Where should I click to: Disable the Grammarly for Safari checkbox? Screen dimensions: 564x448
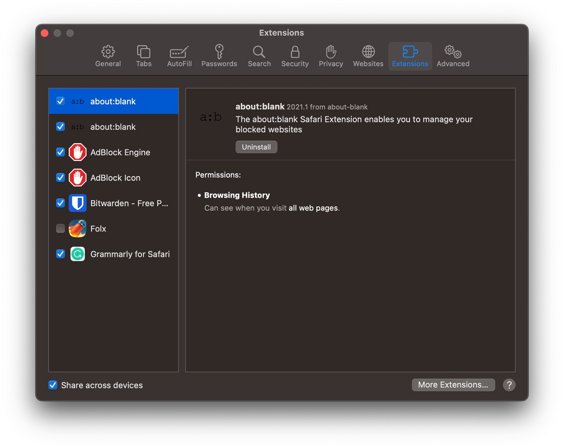(x=60, y=254)
